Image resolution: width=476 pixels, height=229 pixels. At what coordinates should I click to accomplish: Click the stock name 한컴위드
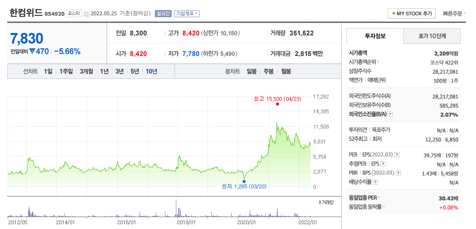coord(26,13)
